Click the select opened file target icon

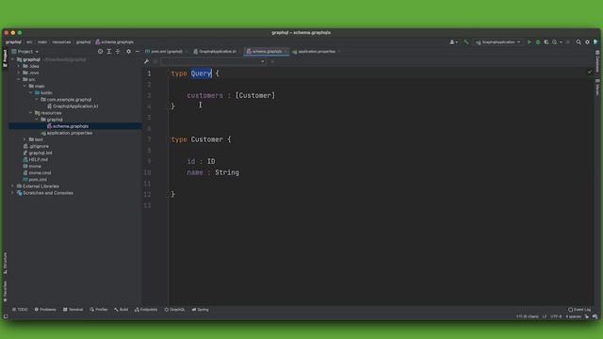101,51
